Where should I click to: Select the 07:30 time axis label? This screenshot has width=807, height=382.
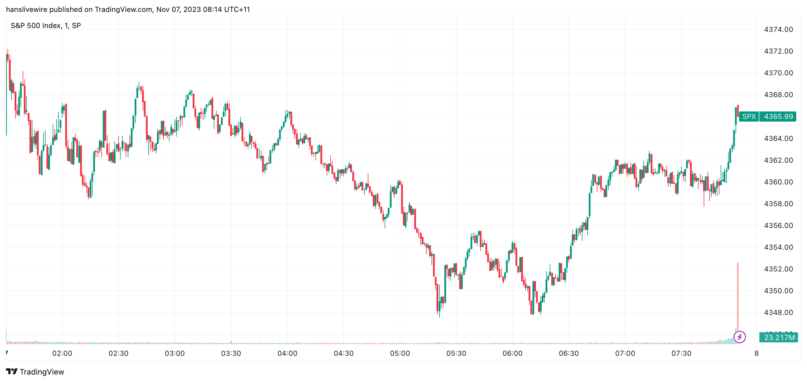pos(681,353)
